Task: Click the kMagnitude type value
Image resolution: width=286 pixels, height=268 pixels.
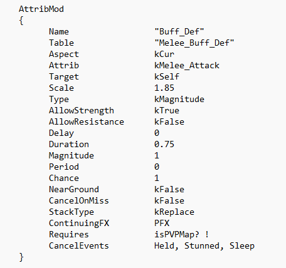Action: click(179, 99)
